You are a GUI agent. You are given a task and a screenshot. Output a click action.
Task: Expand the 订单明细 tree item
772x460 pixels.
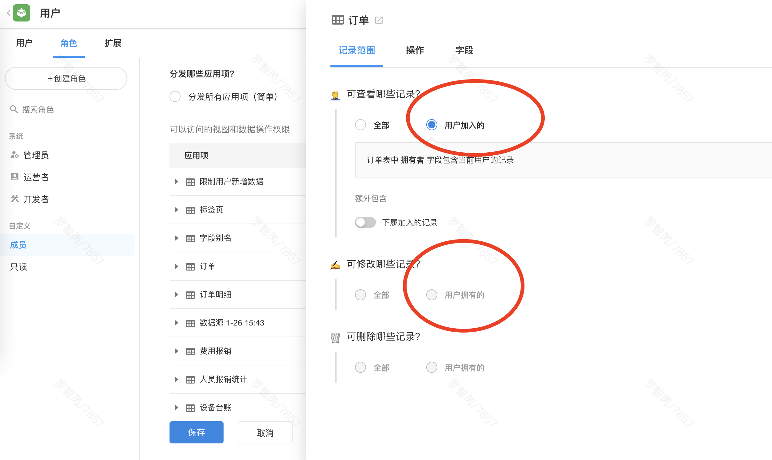pos(176,294)
